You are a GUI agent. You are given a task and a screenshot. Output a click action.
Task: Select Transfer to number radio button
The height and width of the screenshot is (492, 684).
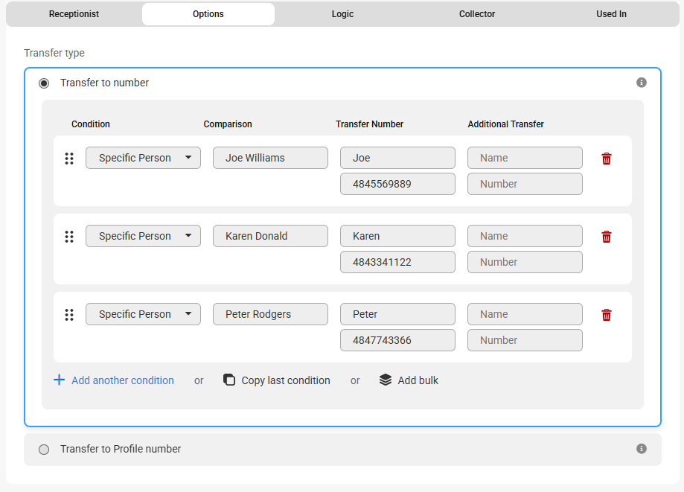(x=44, y=83)
